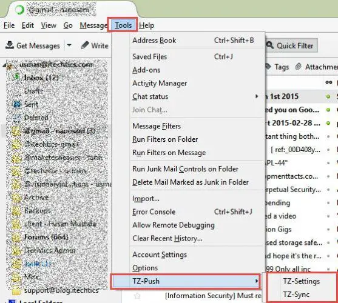The image size is (338, 303).
Task: Expand the TZ-Push submenu
Action: click(186, 281)
